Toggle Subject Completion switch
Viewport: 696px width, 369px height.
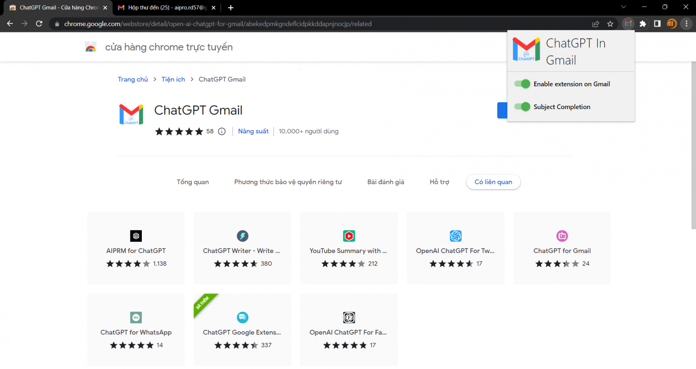tap(522, 106)
